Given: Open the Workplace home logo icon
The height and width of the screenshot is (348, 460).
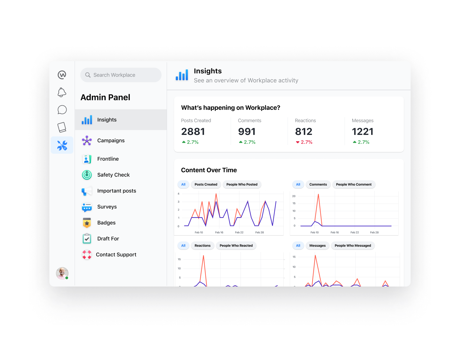Looking at the screenshot, I should (x=62, y=75).
